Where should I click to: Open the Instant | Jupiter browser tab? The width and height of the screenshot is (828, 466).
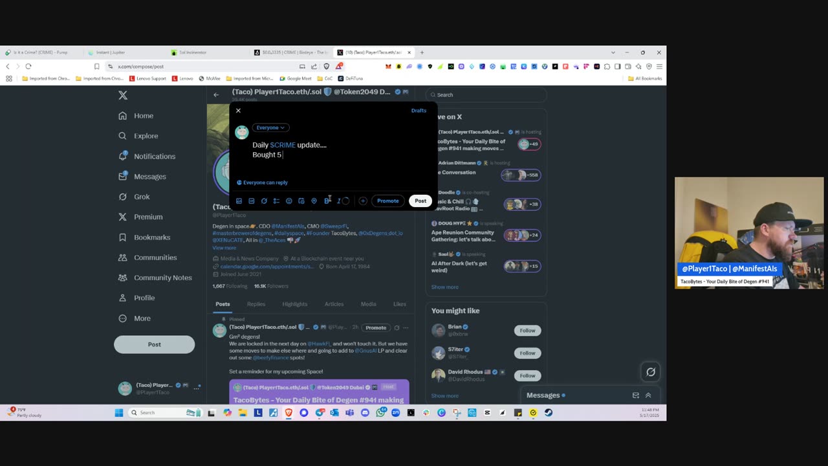tap(124, 52)
